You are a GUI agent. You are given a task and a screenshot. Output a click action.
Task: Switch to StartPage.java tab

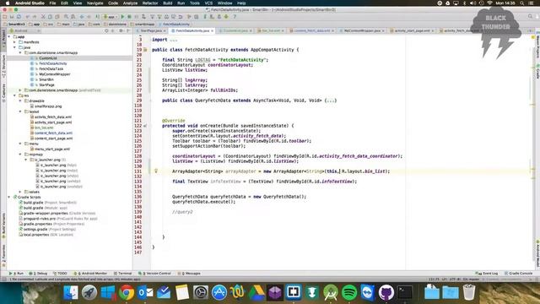click(151, 30)
